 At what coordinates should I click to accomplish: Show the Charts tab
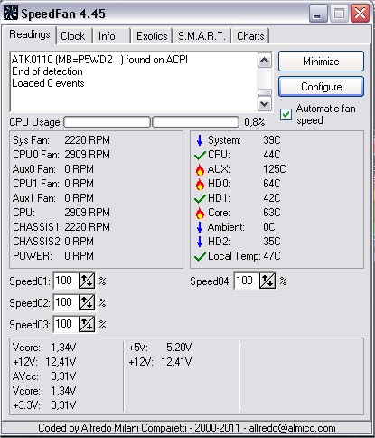(250, 36)
